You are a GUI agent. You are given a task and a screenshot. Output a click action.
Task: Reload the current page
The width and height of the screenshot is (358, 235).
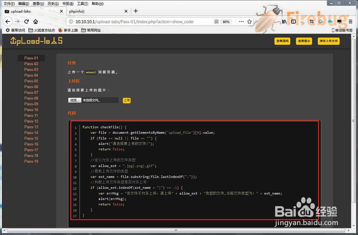pyautogui.click(x=26, y=22)
